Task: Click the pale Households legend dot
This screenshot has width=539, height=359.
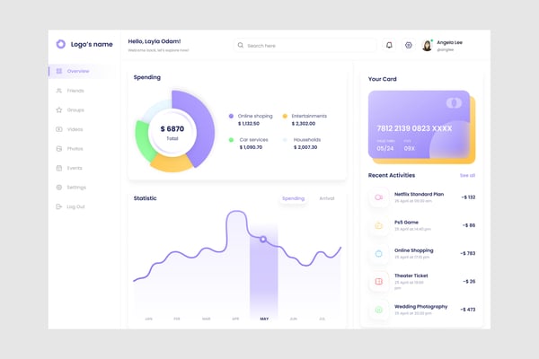Action: (x=285, y=140)
